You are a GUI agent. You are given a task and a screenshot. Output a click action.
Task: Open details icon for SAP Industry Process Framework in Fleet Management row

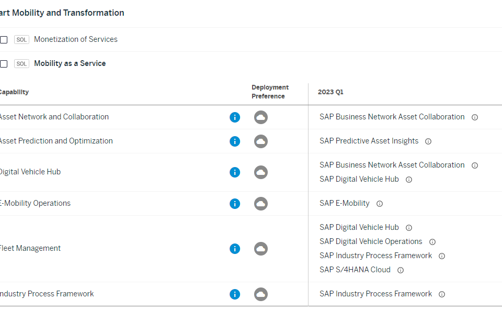(x=442, y=256)
